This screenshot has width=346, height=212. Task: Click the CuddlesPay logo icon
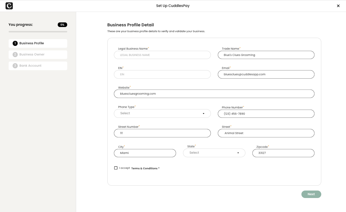click(x=9, y=6)
